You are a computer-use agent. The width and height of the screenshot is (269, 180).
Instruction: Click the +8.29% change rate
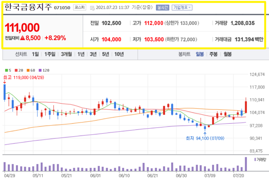(55, 38)
